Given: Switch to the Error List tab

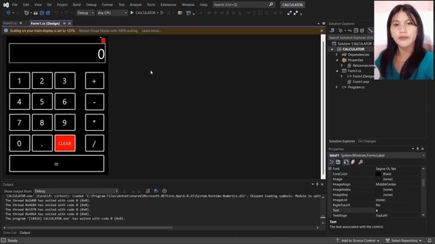Looking at the screenshot, I should (10, 232).
